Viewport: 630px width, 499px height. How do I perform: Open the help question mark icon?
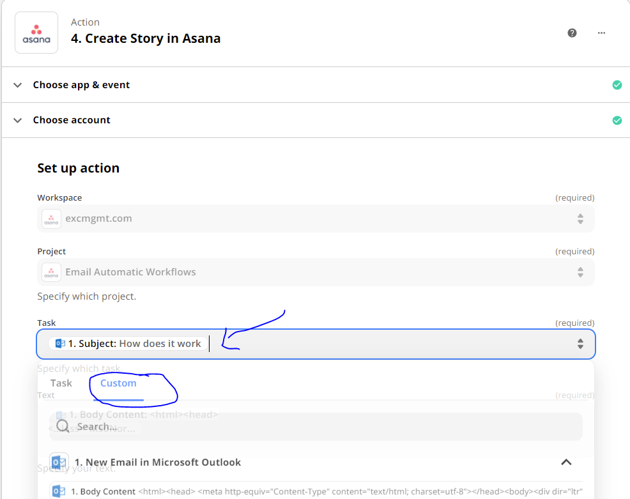[x=572, y=33]
